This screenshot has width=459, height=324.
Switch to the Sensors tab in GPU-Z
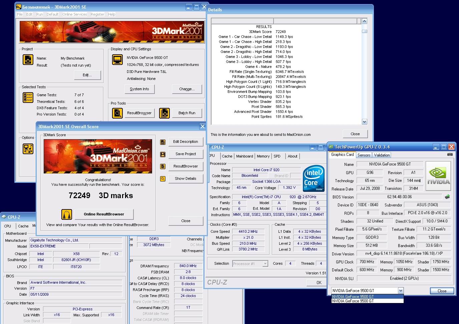click(x=364, y=155)
